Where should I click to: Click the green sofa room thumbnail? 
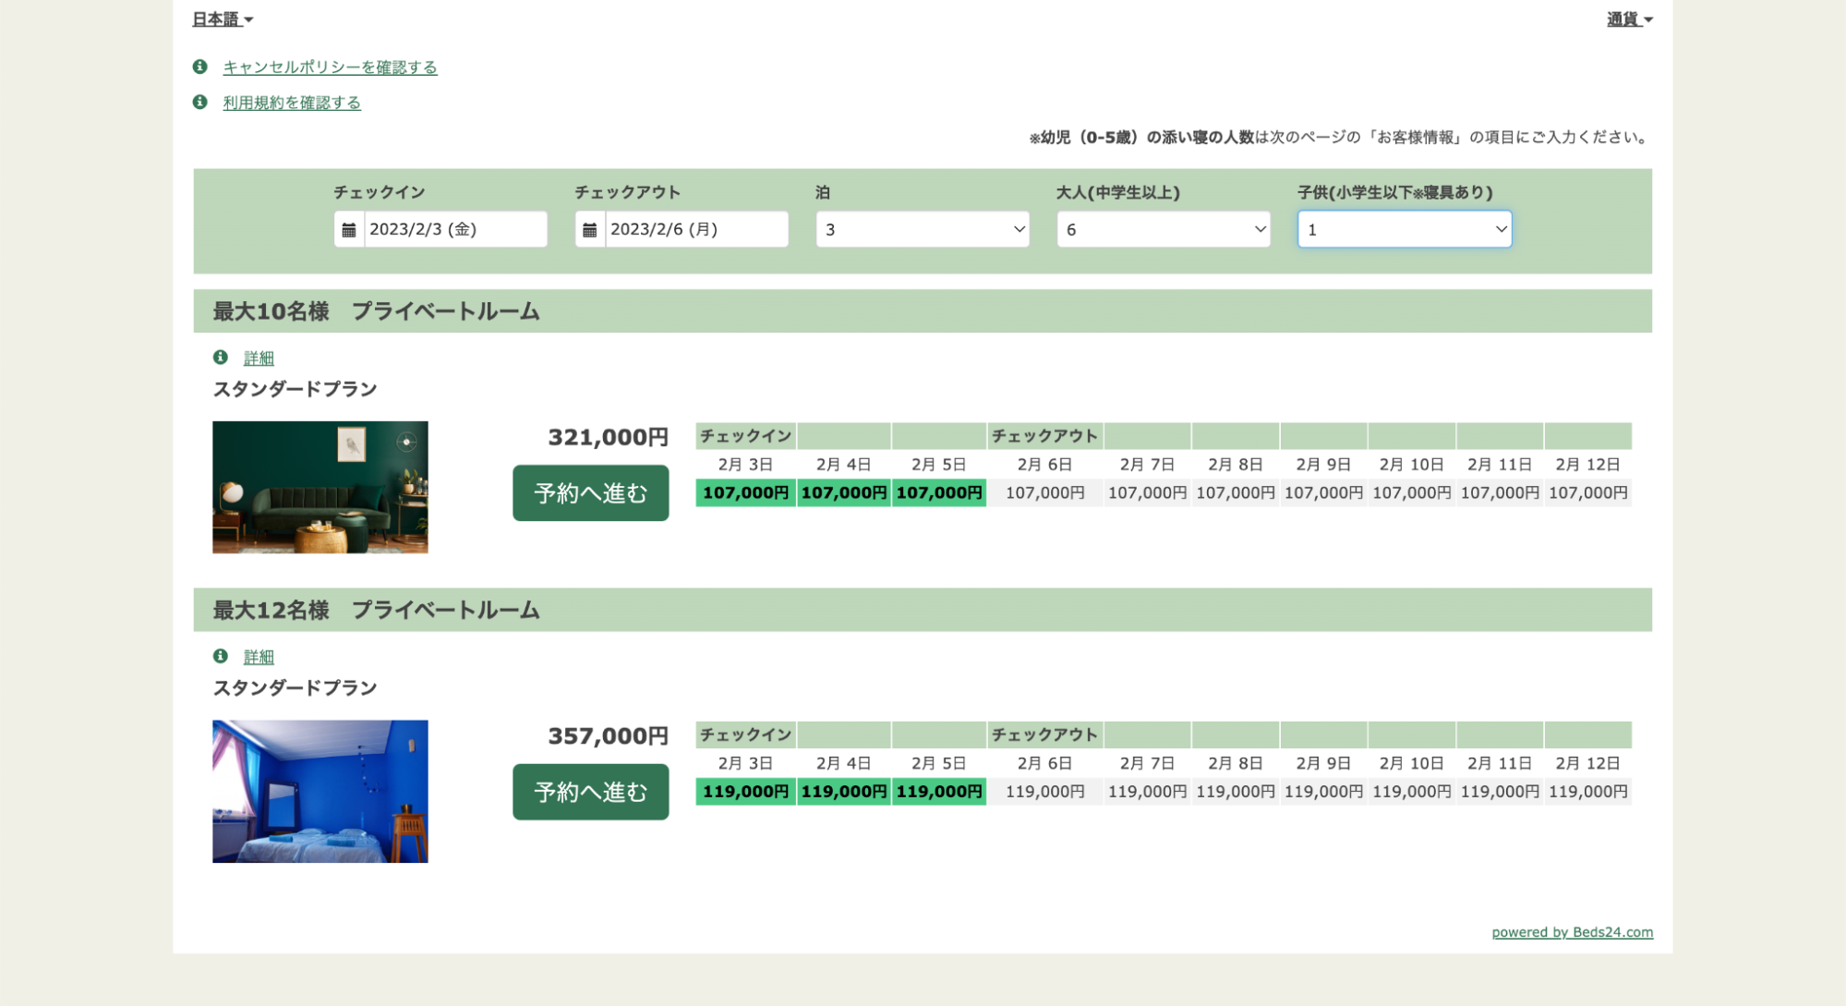coord(320,488)
